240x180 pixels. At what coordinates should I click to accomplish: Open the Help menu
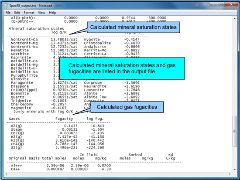point(52,13)
